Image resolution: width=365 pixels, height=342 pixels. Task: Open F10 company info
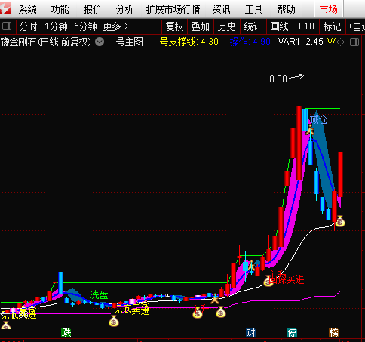tap(306, 26)
